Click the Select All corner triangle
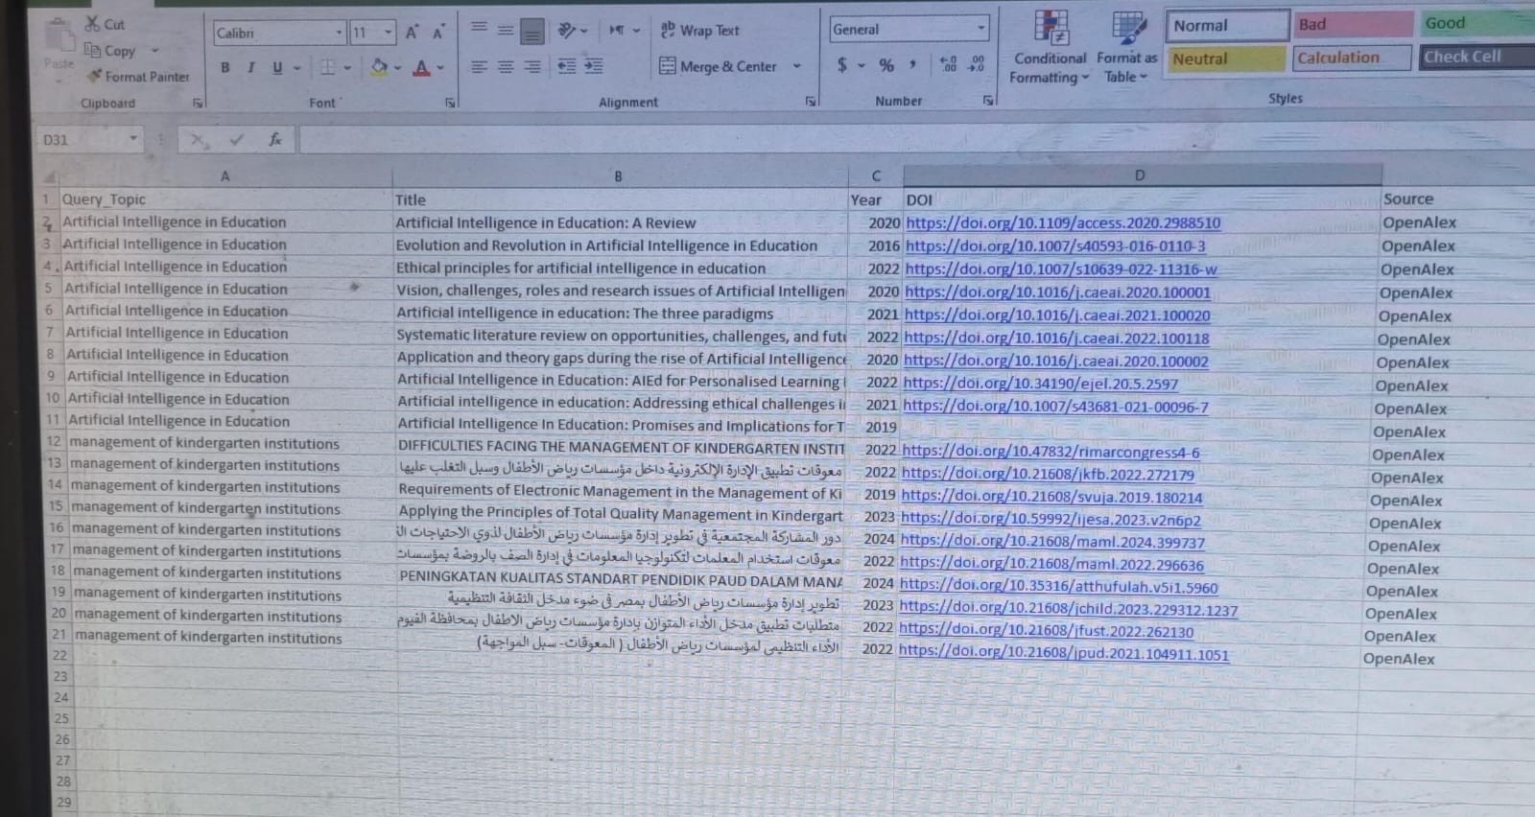This screenshot has width=1535, height=817. point(49,177)
